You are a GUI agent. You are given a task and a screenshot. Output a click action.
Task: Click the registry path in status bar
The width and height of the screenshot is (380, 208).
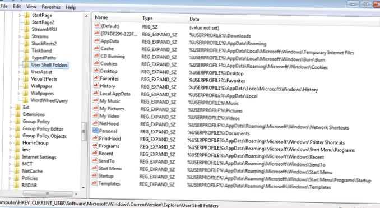coord(109,204)
